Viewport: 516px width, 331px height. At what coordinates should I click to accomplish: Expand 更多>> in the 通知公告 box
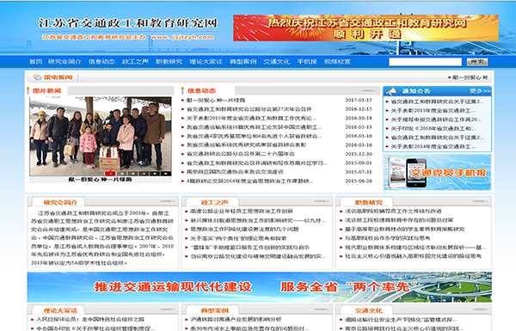[x=480, y=91]
